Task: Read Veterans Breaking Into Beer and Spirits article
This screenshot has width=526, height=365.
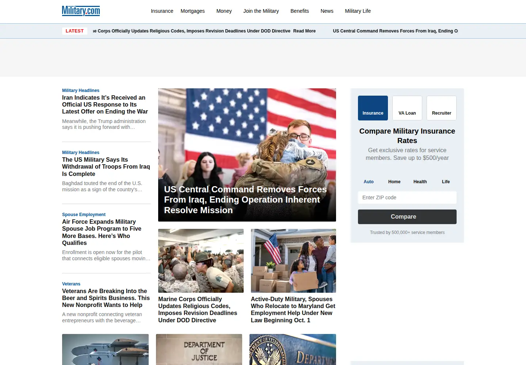Action: click(x=106, y=298)
